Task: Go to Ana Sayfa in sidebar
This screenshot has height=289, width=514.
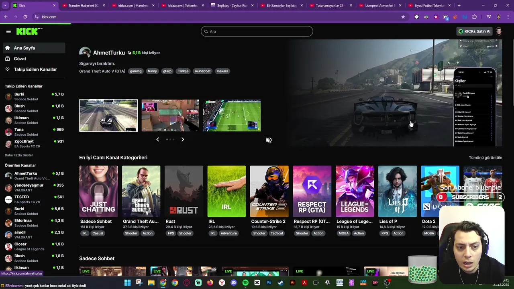Action: coord(34,48)
